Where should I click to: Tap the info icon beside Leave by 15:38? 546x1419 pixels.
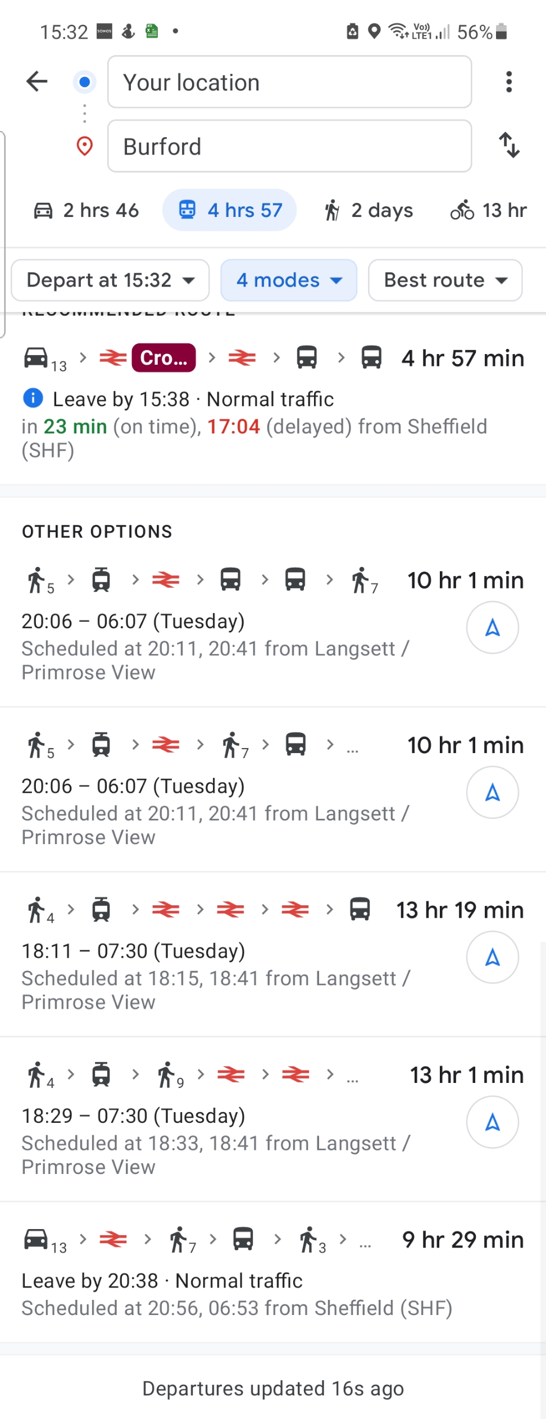(33, 398)
